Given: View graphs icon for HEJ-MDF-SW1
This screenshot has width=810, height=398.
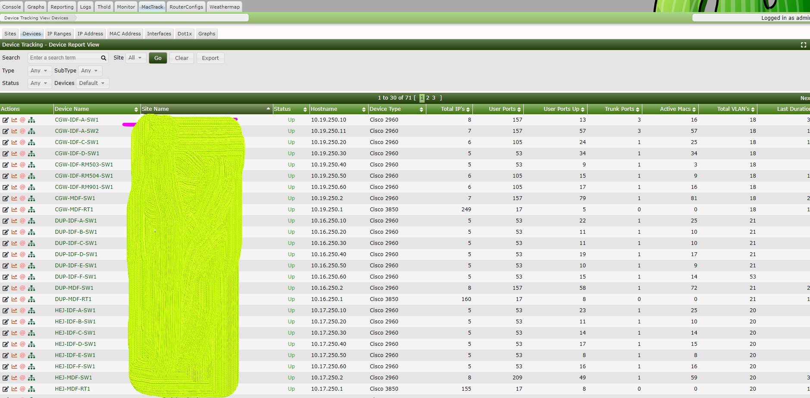Looking at the screenshot, I should [14, 378].
